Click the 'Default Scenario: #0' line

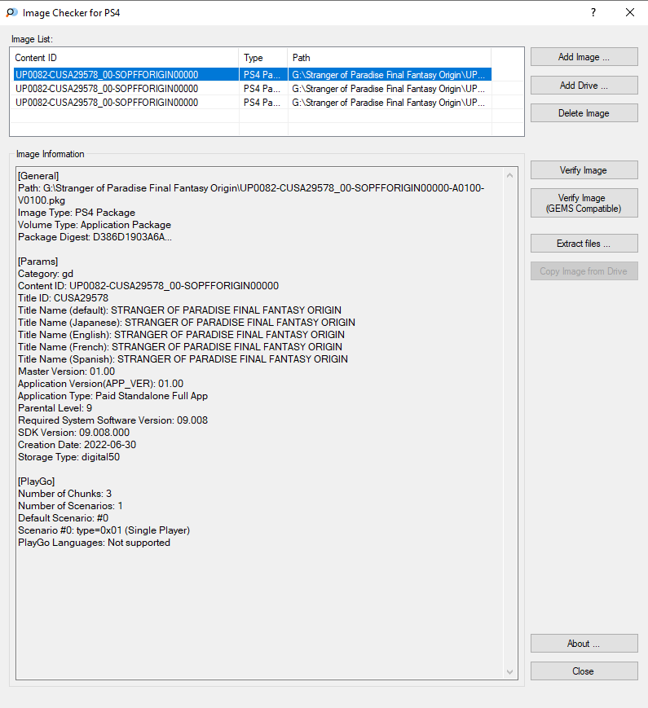[x=64, y=517]
